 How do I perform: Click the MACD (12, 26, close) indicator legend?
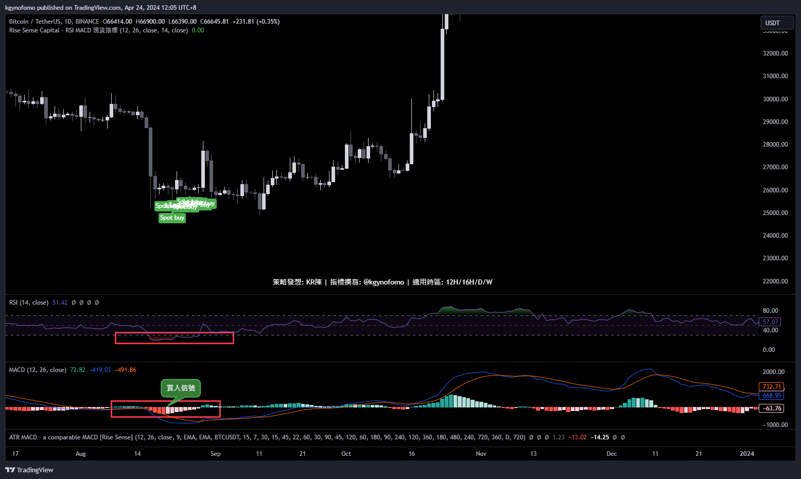pos(38,370)
